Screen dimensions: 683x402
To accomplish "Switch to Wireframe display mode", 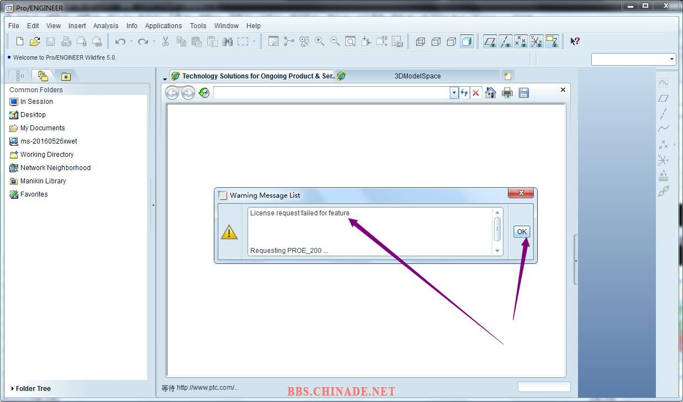I will coord(421,41).
